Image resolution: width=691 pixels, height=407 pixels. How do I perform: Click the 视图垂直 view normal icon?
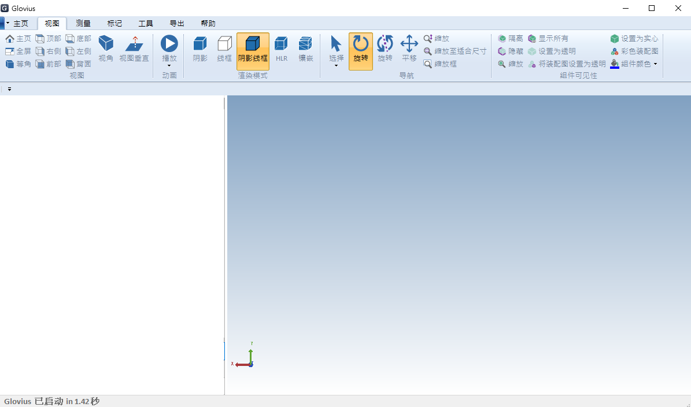coord(134,45)
